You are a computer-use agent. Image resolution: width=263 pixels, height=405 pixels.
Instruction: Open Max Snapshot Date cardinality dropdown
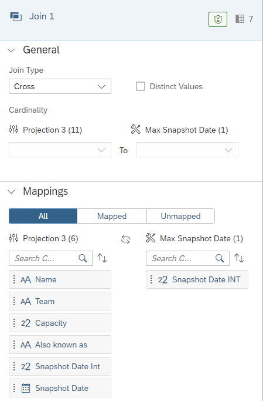point(187,150)
